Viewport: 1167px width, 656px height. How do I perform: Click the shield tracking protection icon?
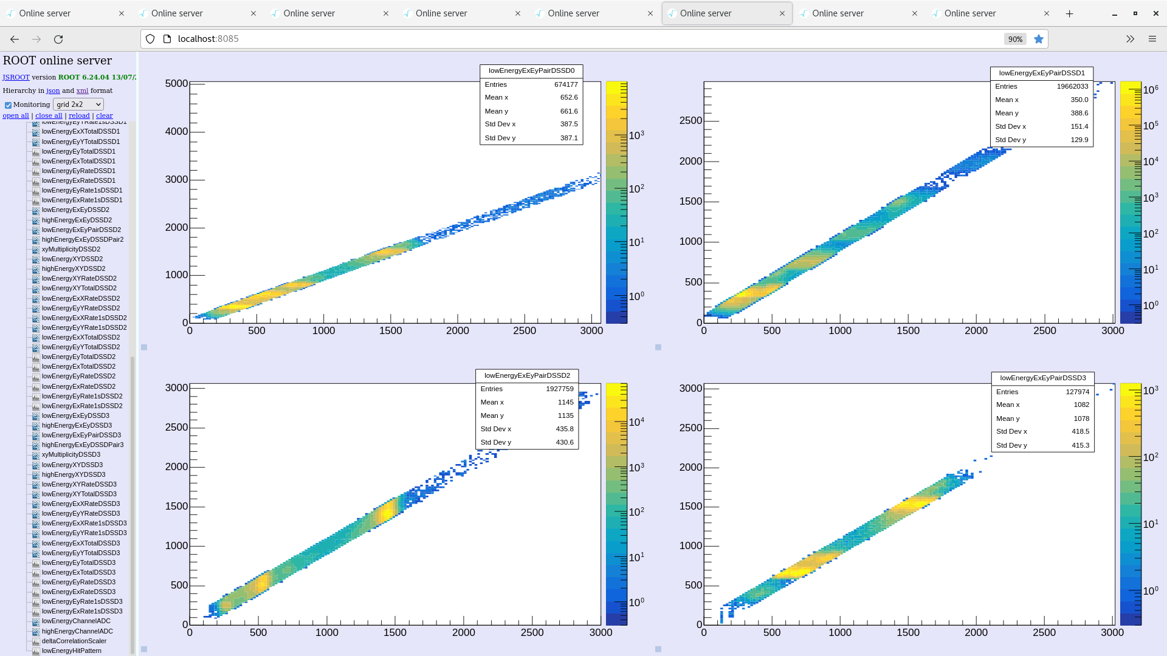(150, 39)
